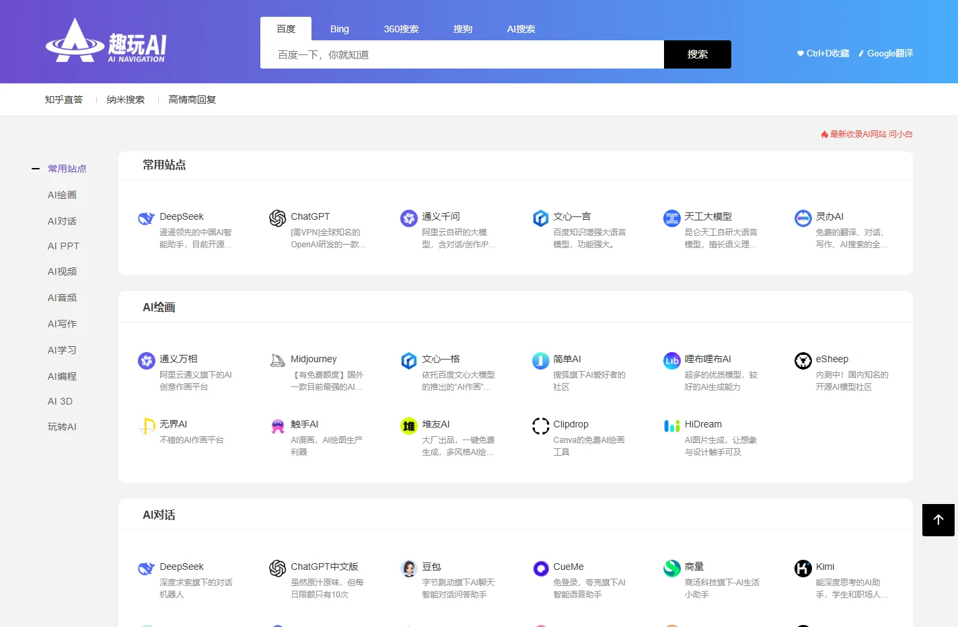Click the Ctrl+D收藏 link
The height and width of the screenshot is (627, 958).
point(823,53)
